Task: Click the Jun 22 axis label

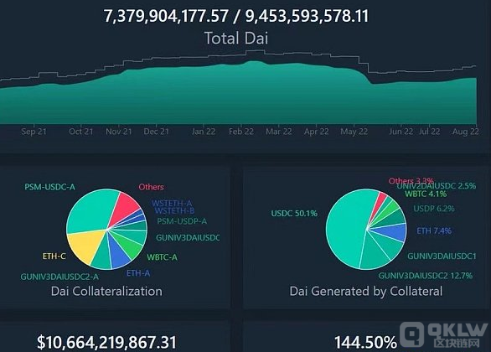Action: (x=401, y=132)
